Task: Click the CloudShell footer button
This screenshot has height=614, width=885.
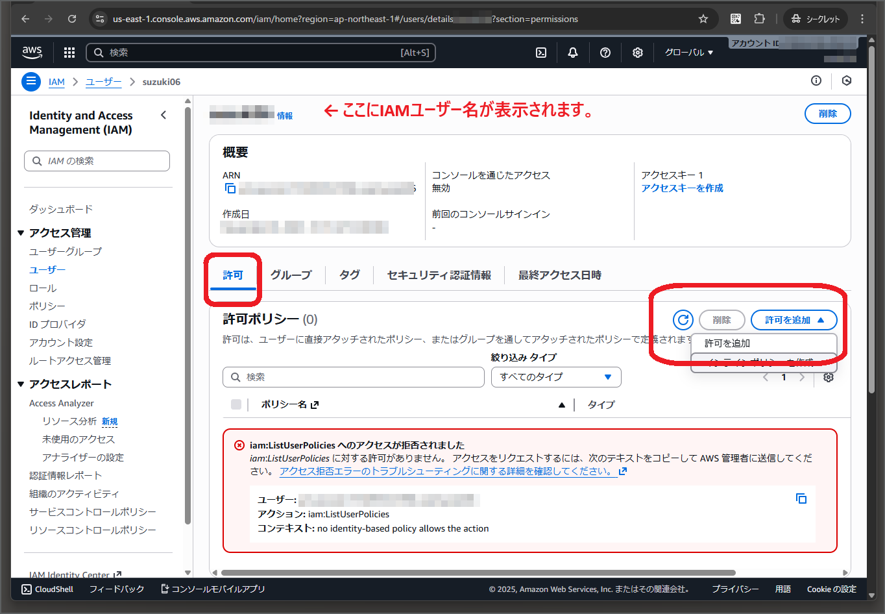Action: pyautogui.click(x=47, y=589)
